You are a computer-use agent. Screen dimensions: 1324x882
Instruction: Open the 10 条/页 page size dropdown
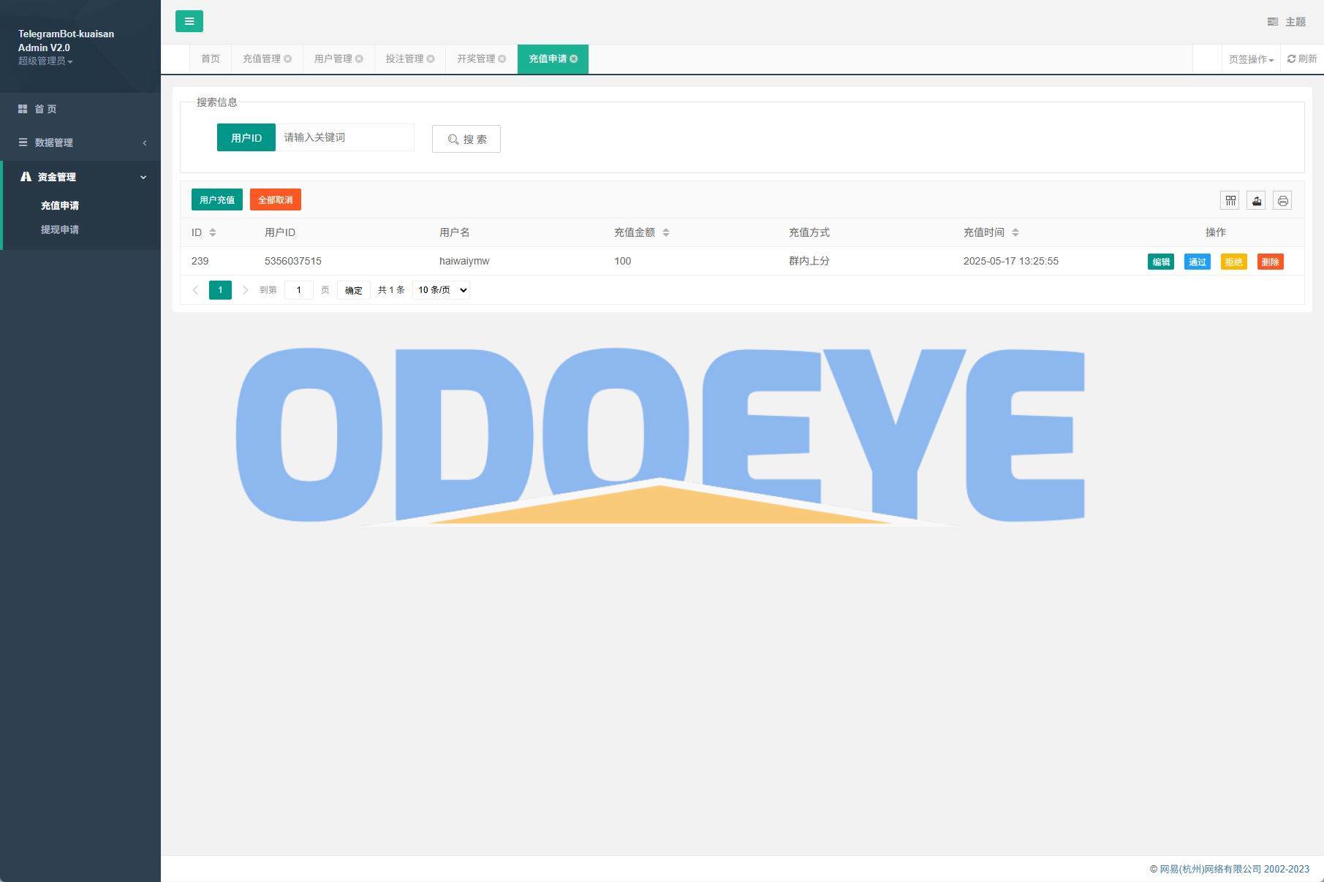441,290
